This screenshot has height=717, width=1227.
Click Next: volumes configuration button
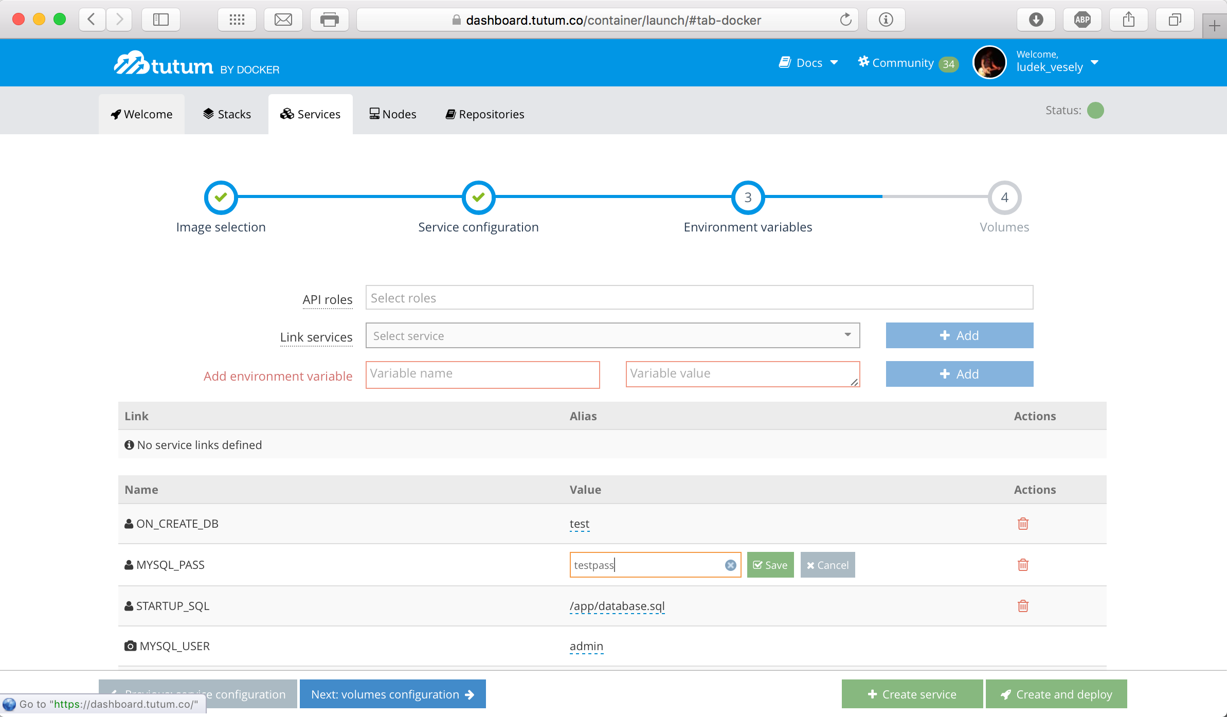392,693
